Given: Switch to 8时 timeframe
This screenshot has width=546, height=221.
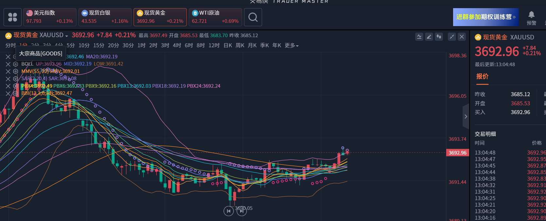Looking at the screenshot, I should pyautogui.click(x=201, y=45).
